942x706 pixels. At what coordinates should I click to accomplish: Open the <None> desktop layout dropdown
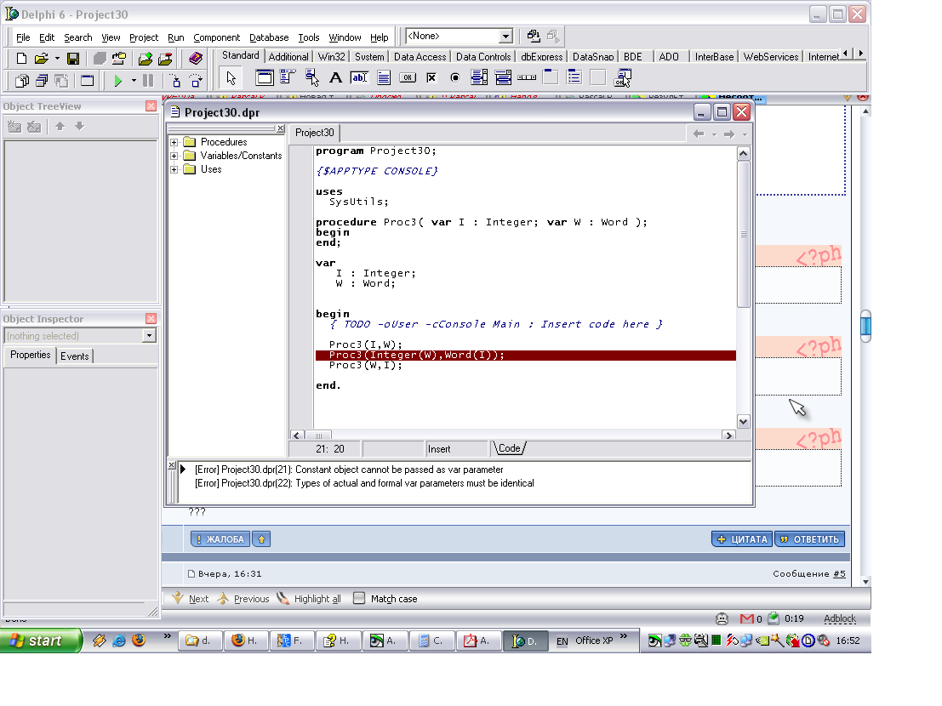505,37
